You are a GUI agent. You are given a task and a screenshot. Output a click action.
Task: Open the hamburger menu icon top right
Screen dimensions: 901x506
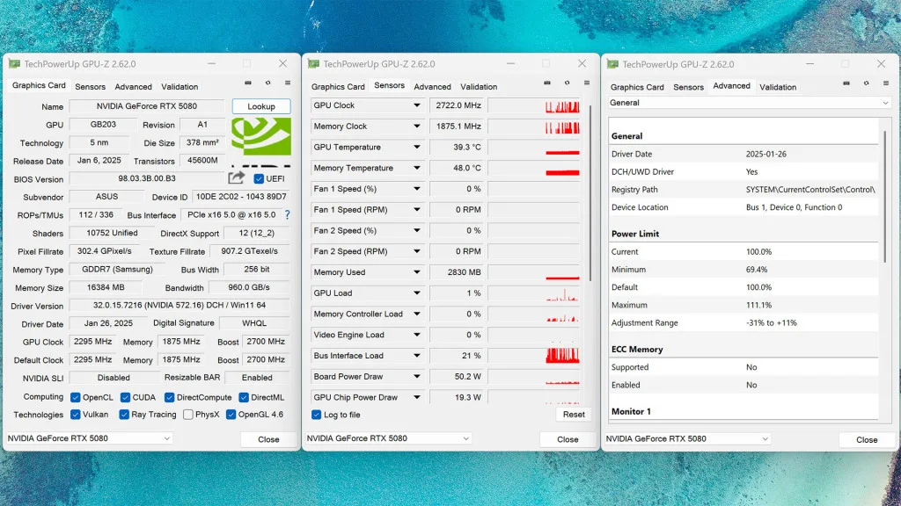(x=886, y=83)
